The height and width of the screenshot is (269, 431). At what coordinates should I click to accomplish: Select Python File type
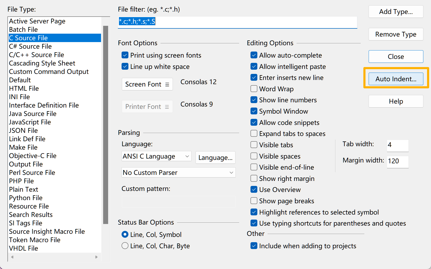pyautogui.click(x=55, y=198)
